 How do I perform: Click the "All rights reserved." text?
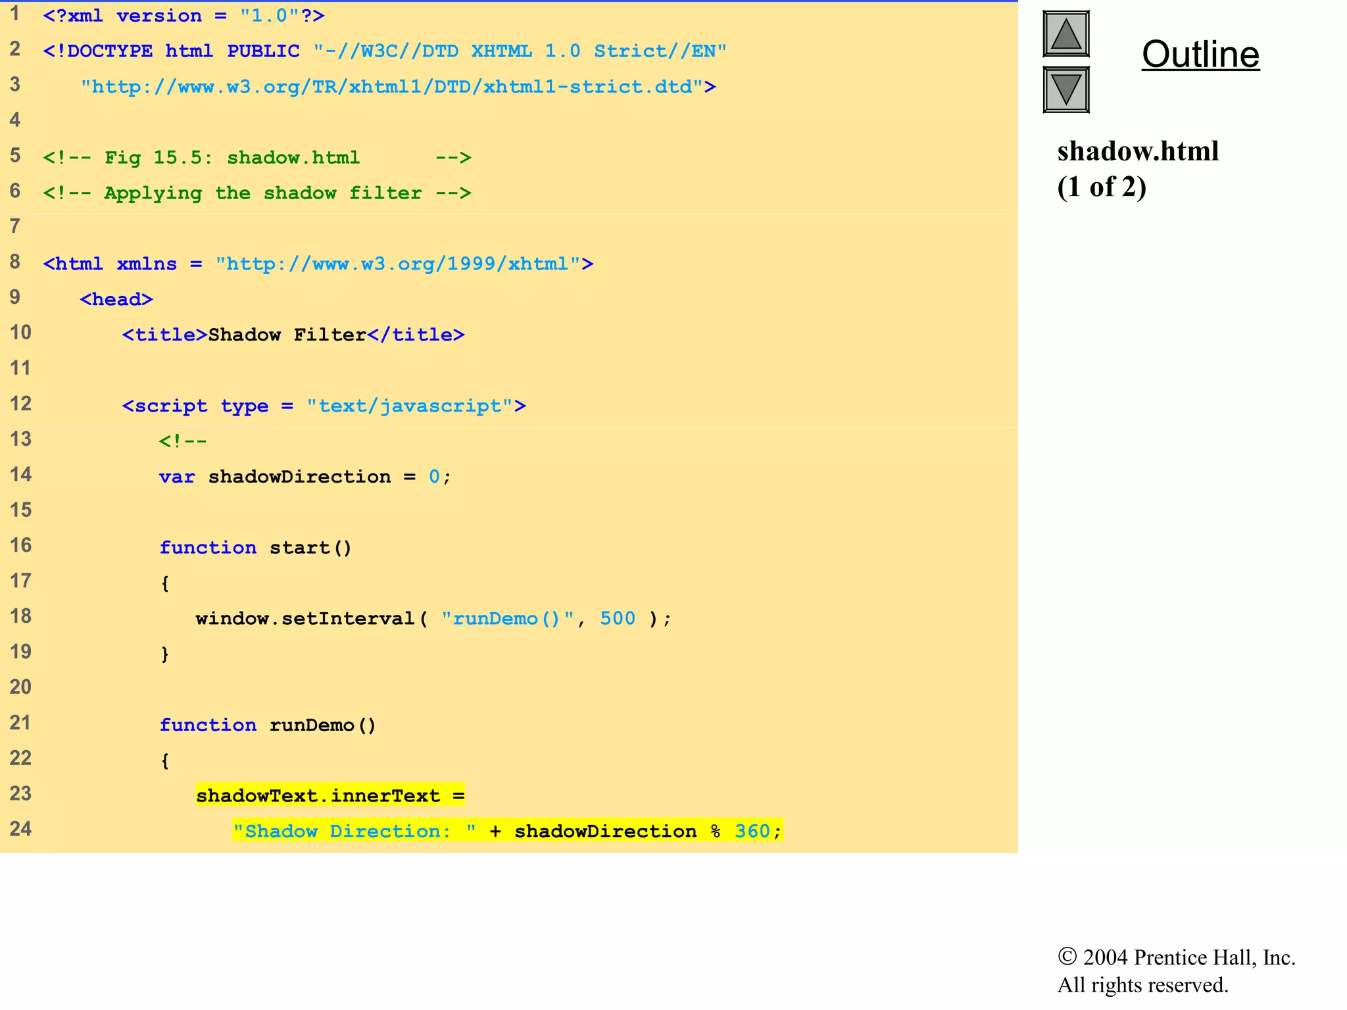click(1142, 985)
